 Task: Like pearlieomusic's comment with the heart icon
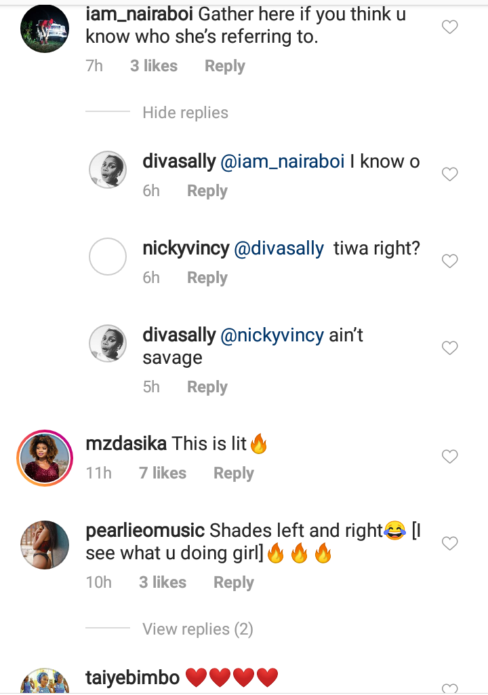click(450, 544)
